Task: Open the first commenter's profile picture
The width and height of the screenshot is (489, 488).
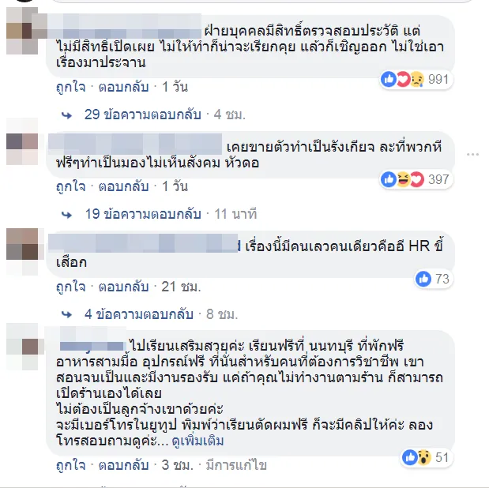Action: pos(22,31)
